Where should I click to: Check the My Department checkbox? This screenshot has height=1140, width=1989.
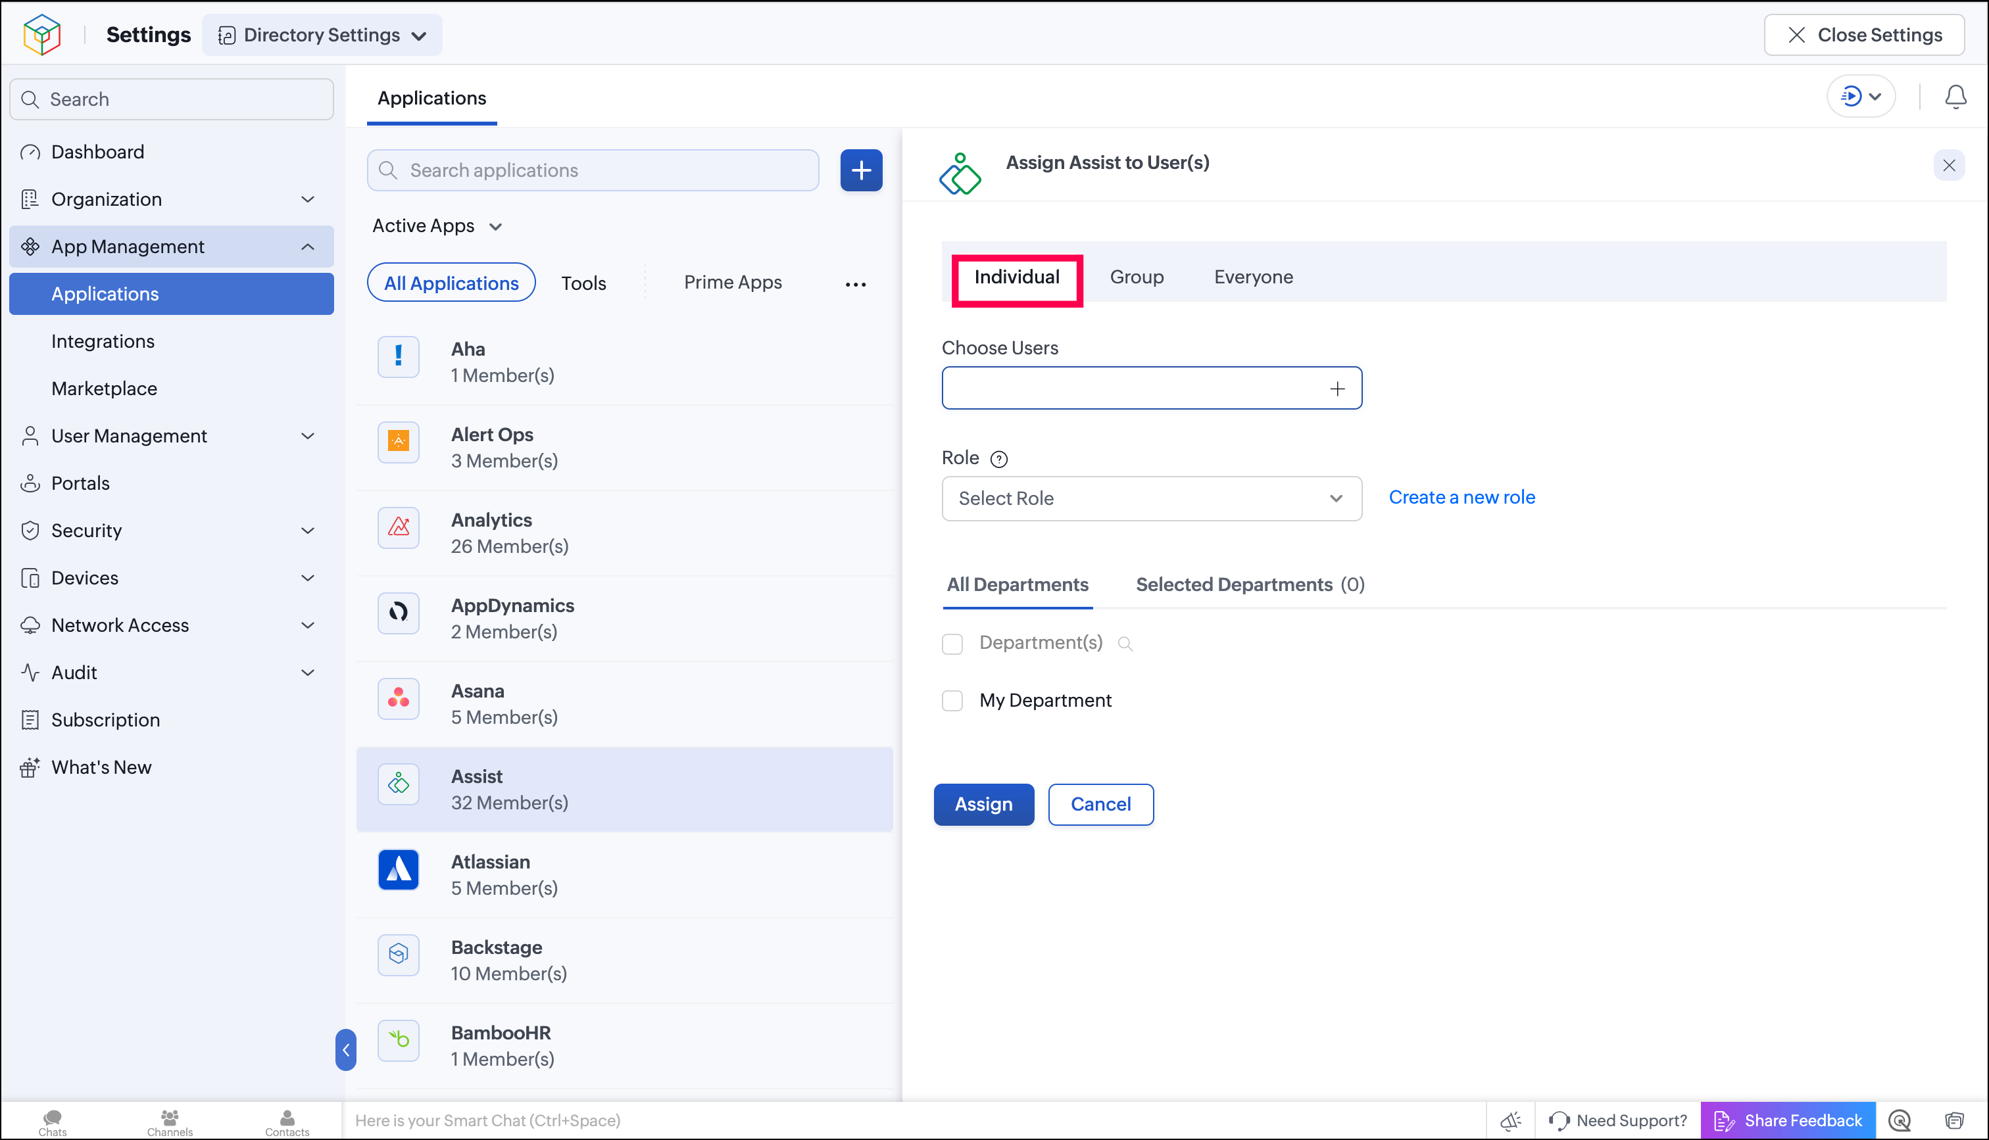pyautogui.click(x=952, y=701)
